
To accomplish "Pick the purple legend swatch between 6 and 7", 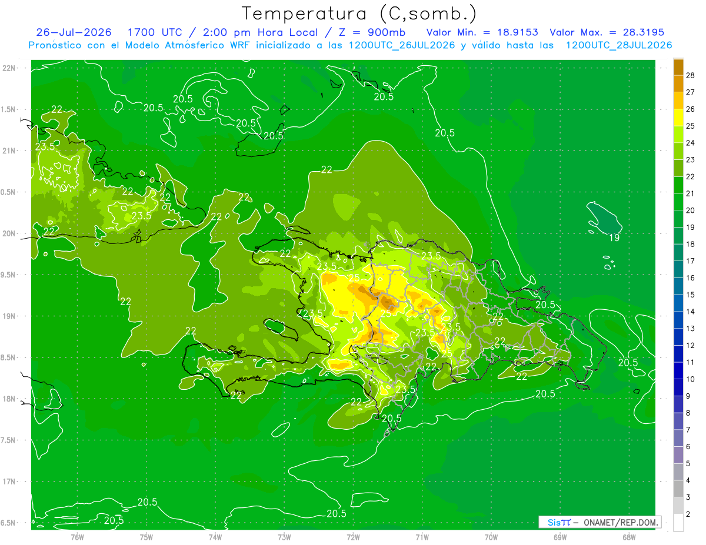I will point(678,438).
